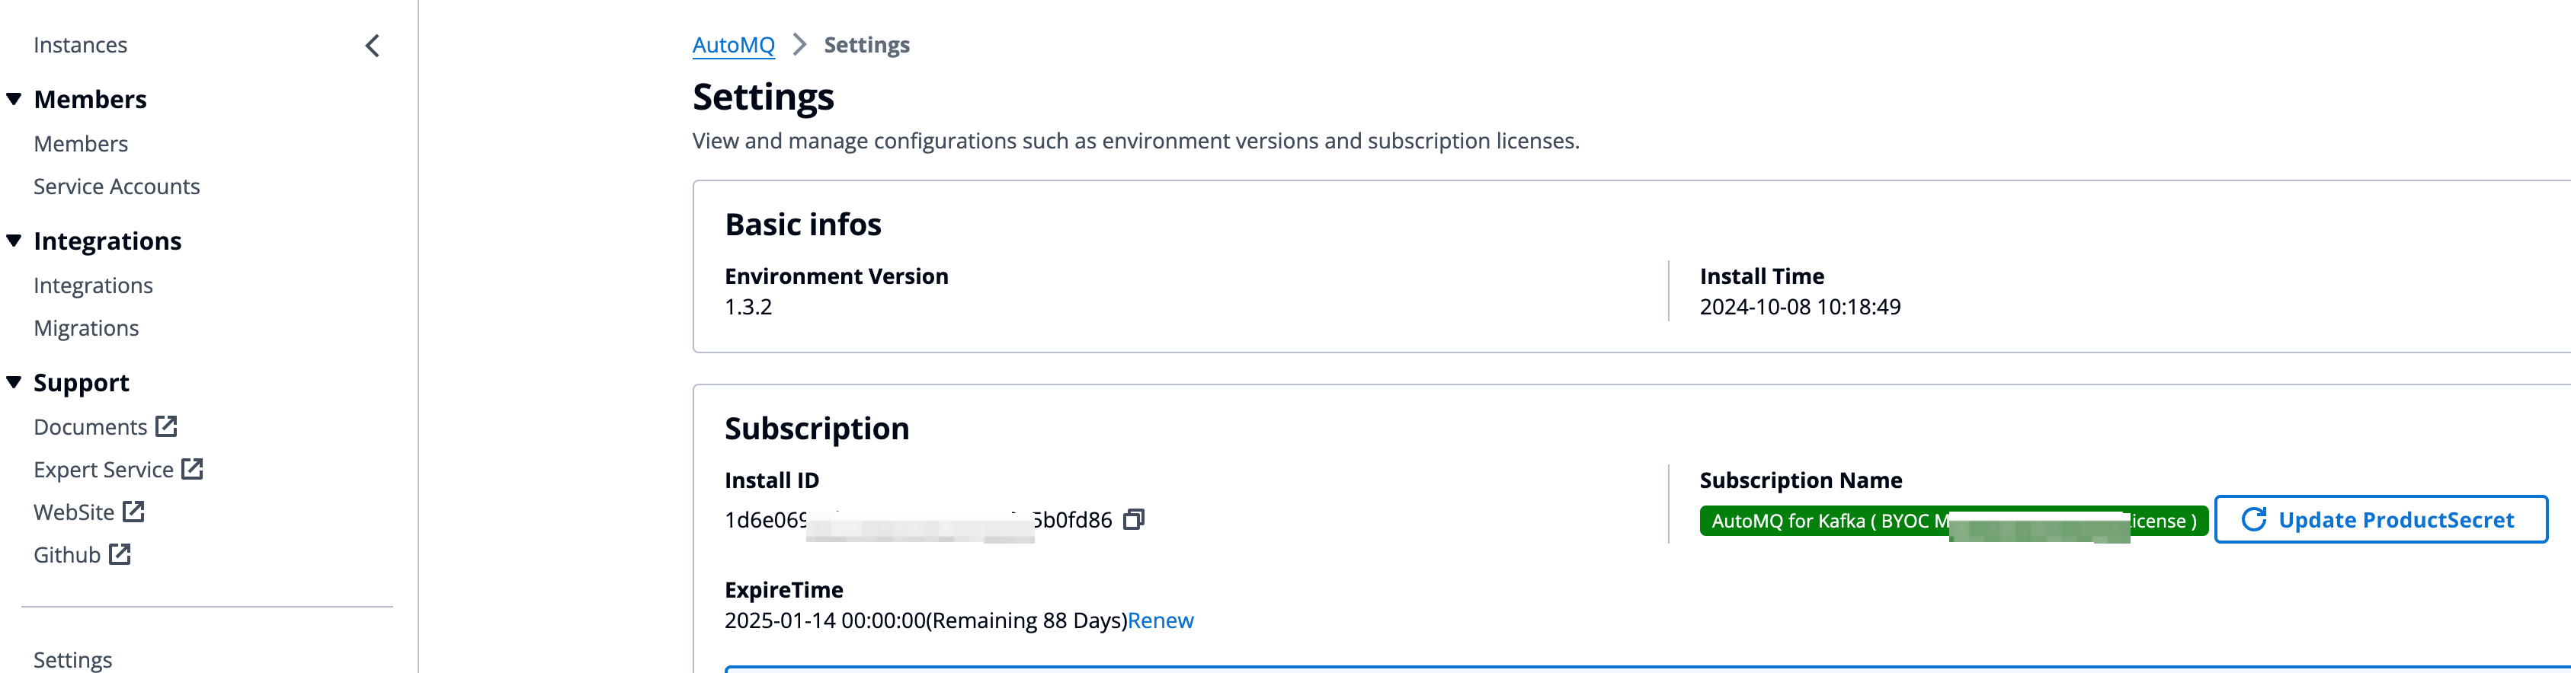This screenshot has width=2571, height=673.
Task: Open Instances in the sidebar
Action: [80, 45]
